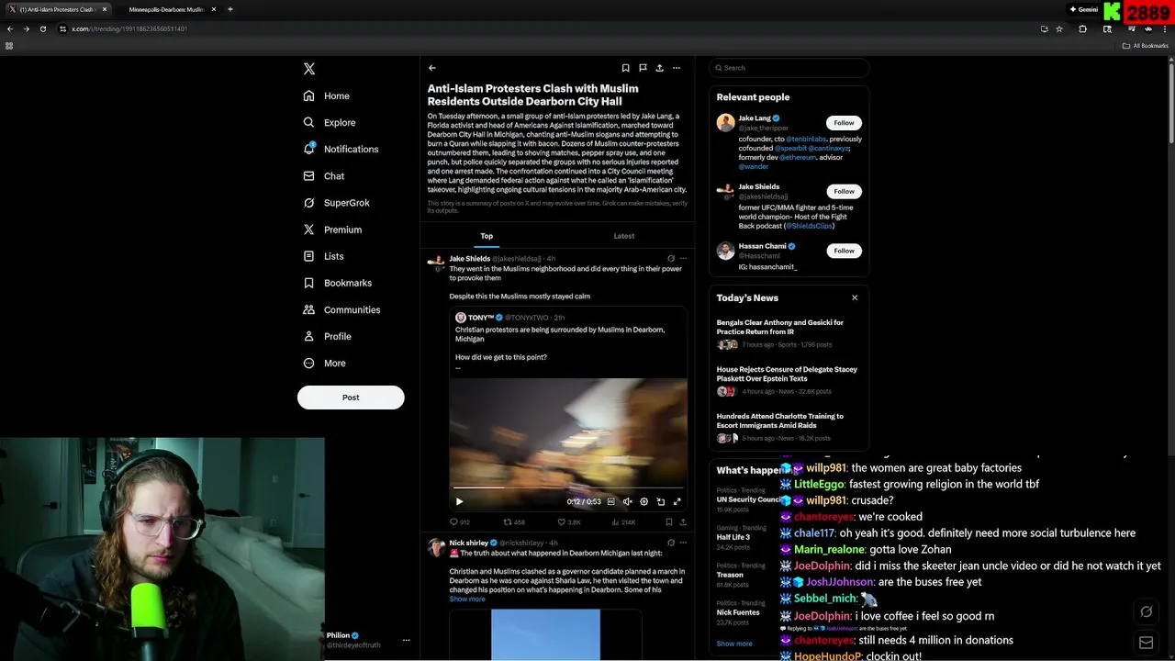
Task: Toggle video picture-in-picture
Action: click(x=661, y=501)
